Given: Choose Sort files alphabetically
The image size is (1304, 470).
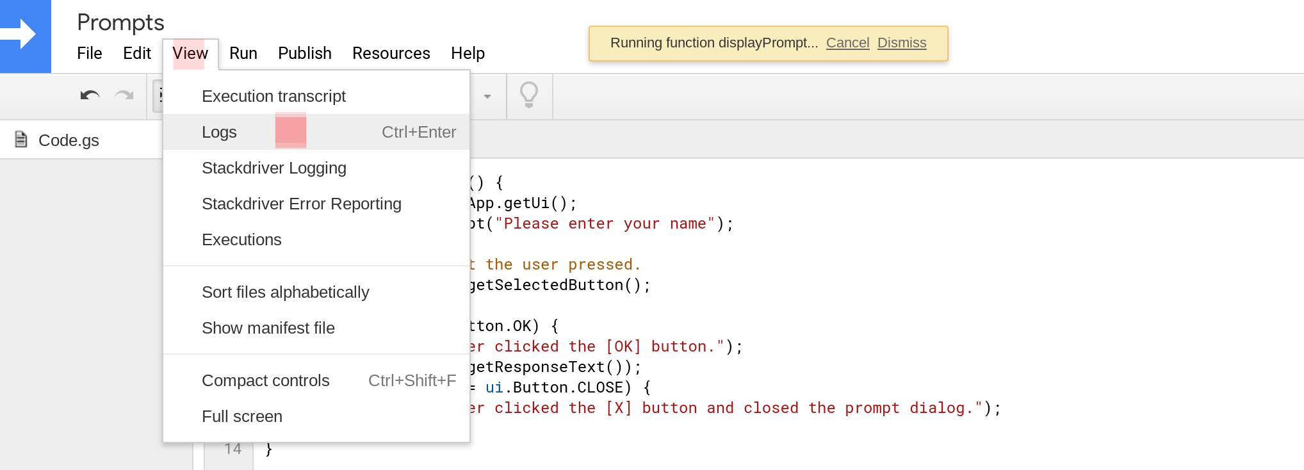Looking at the screenshot, I should pos(316,292).
